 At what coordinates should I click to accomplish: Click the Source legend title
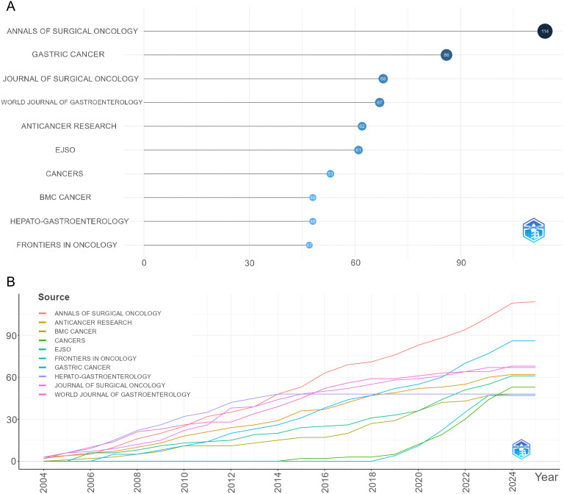[x=54, y=297]
